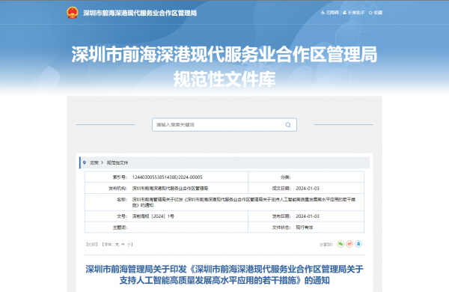Select 成文日期 value 2024-01-03
This screenshot has height=292, width=449.
[308, 188]
